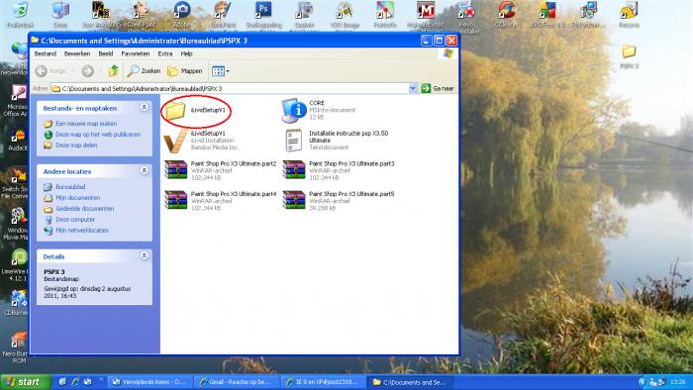
Task: Click the Forward arrow toolbar button
Action: pyautogui.click(x=87, y=71)
